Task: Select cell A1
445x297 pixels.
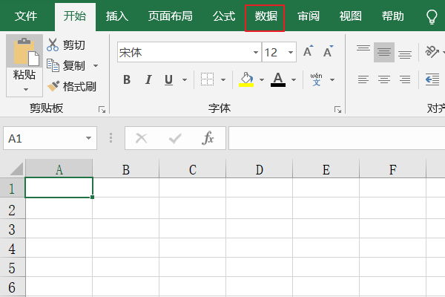Action: pyautogui.click(x=59, y=188)
